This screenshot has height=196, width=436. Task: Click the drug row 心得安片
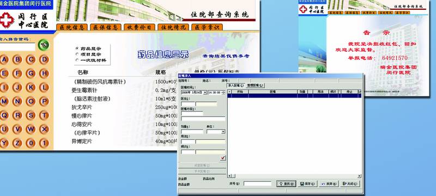click(x=82, y=124)
